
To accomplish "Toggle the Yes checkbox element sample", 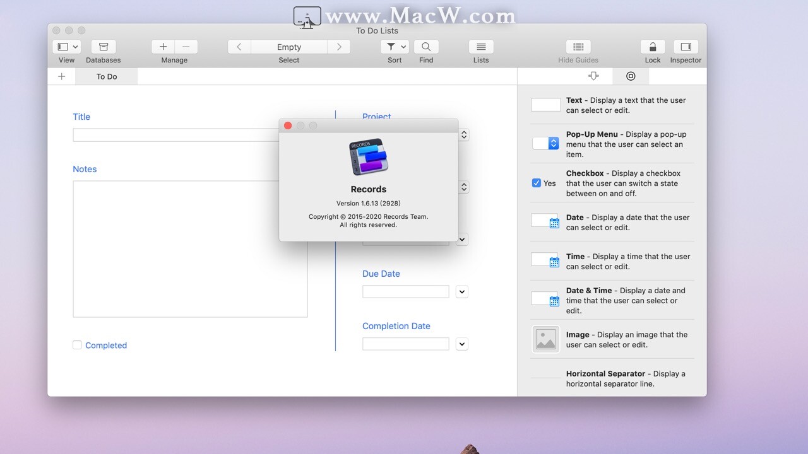I will tap(537, 183).
